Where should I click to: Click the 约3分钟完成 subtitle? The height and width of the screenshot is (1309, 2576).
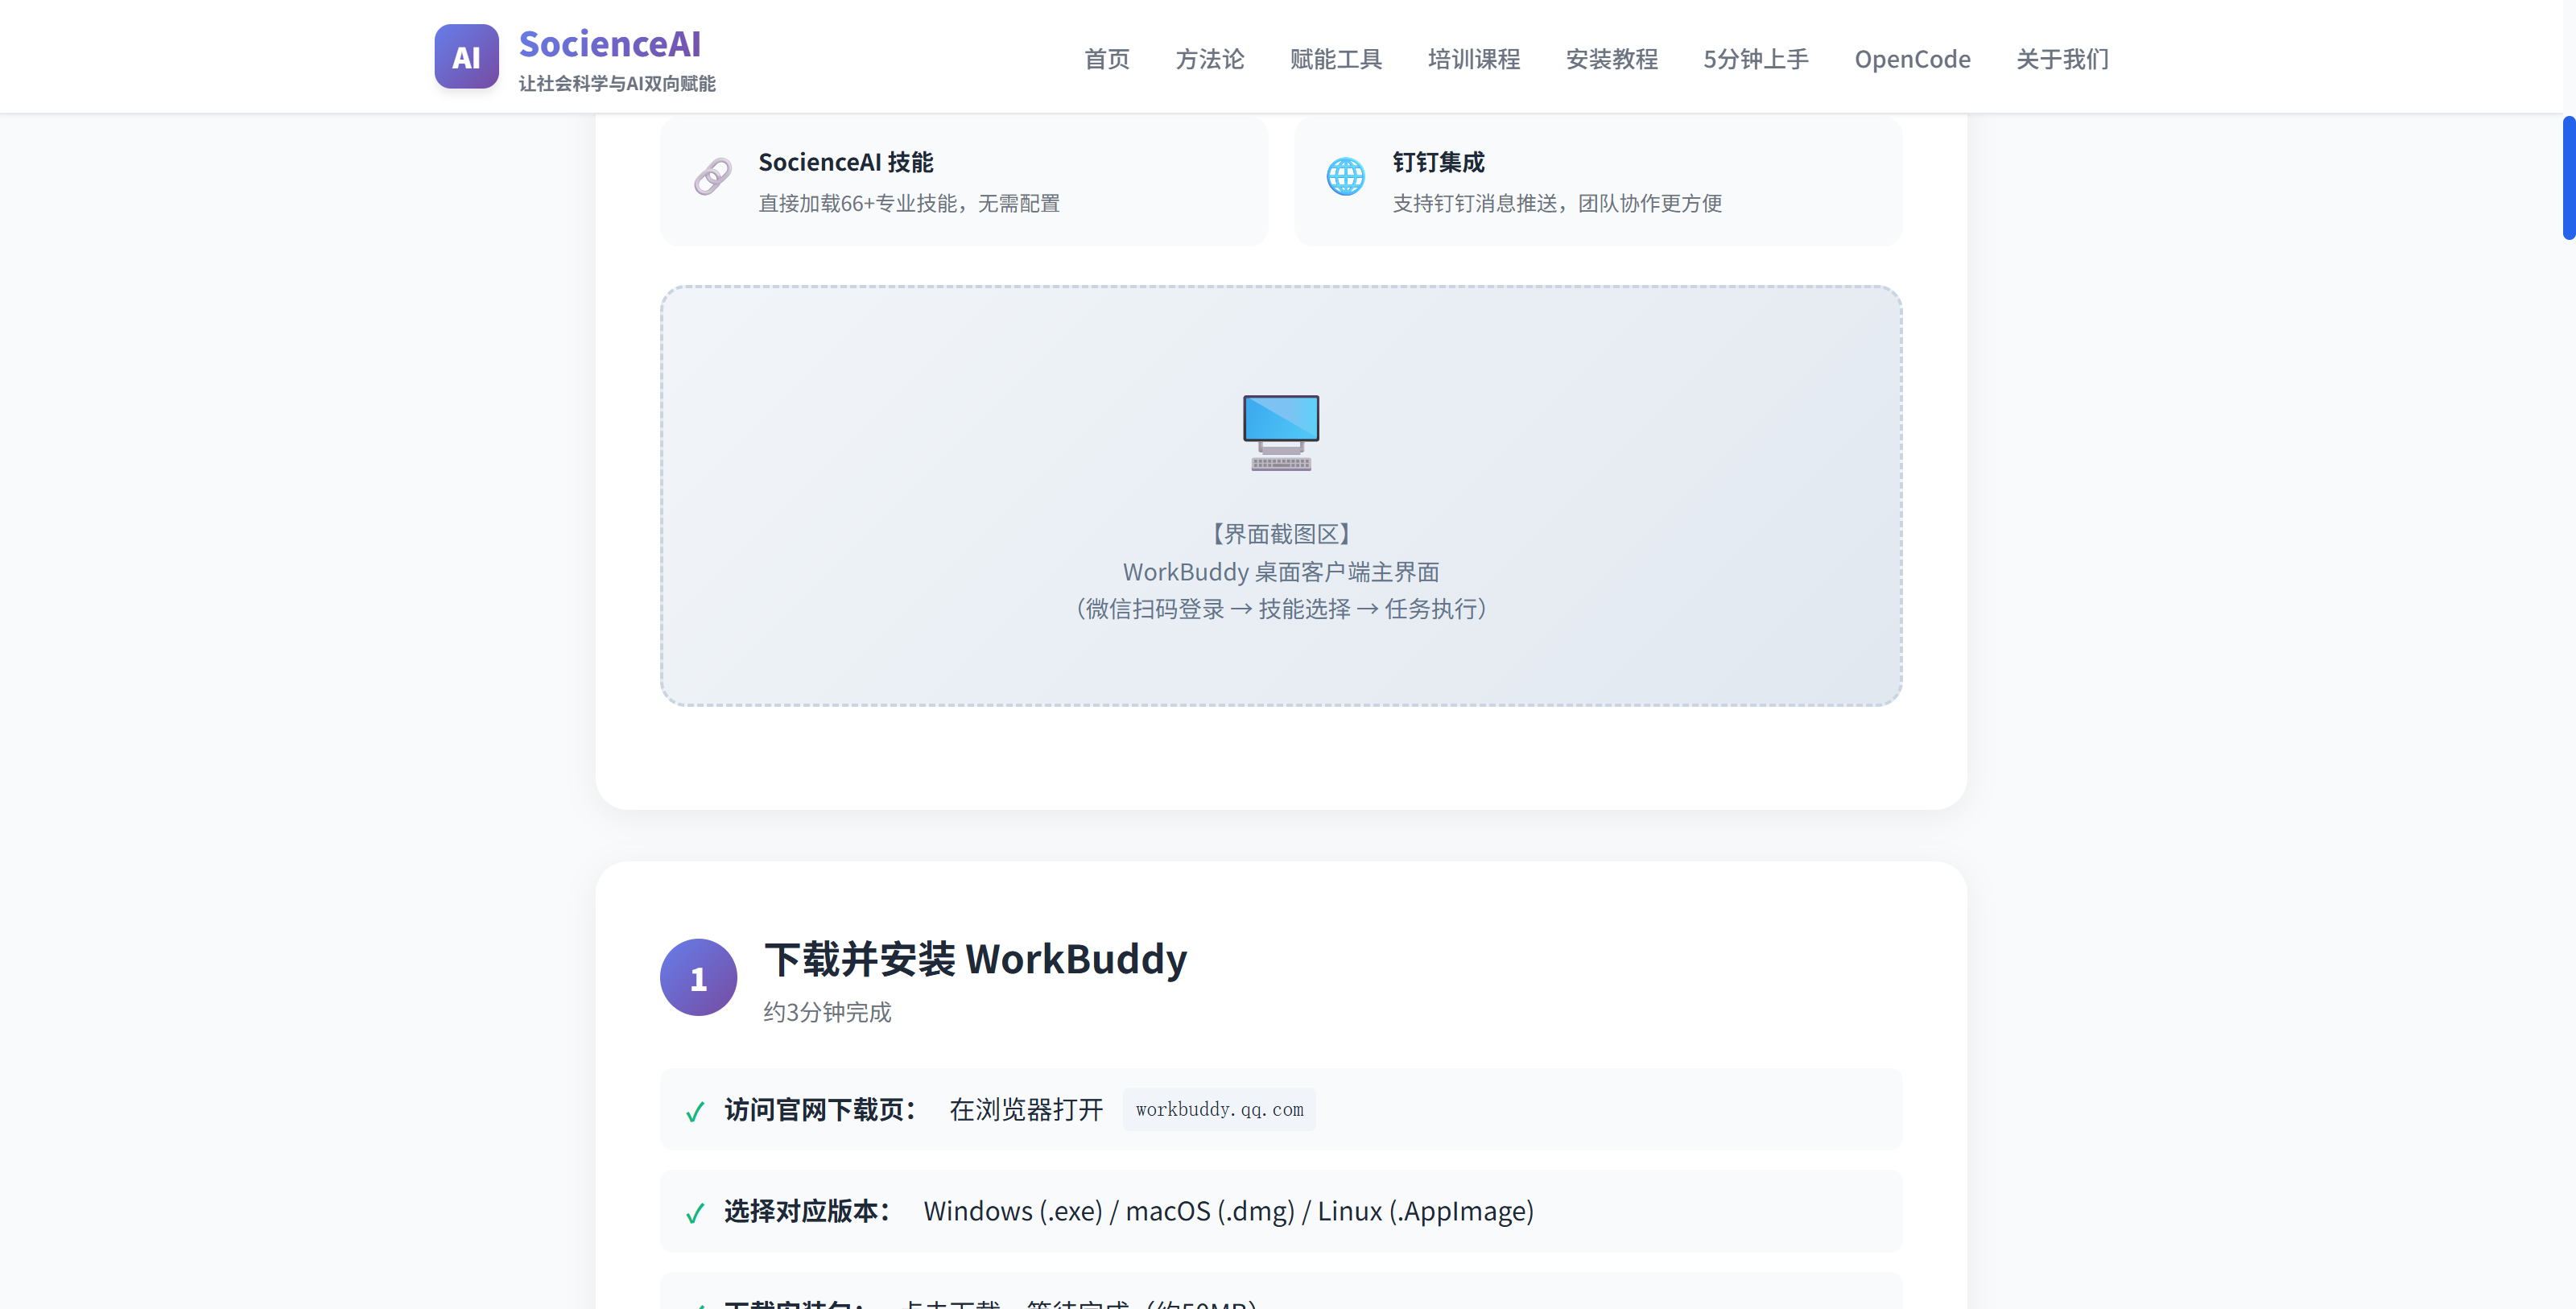point(827,1012)
